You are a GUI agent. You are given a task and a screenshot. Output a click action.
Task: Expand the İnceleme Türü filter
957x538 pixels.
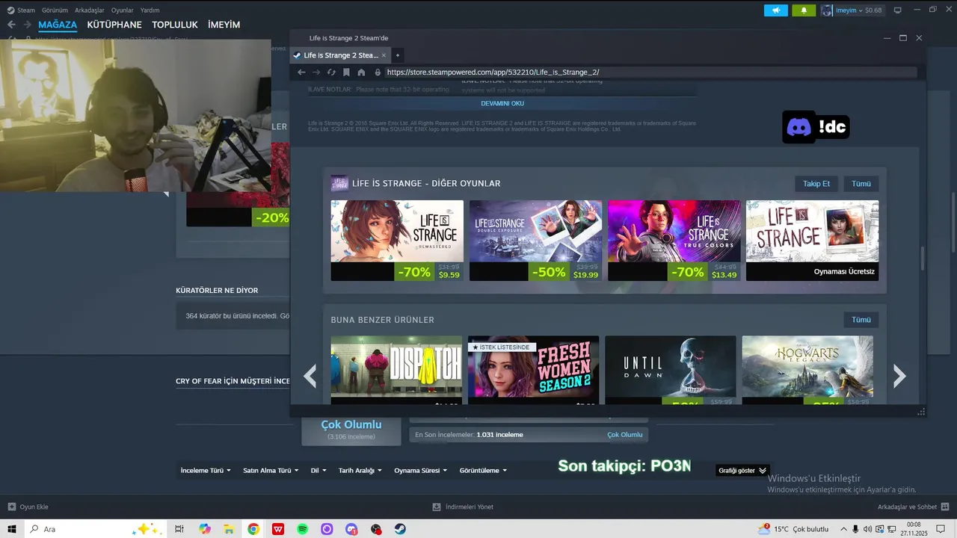tap(206, 471)
